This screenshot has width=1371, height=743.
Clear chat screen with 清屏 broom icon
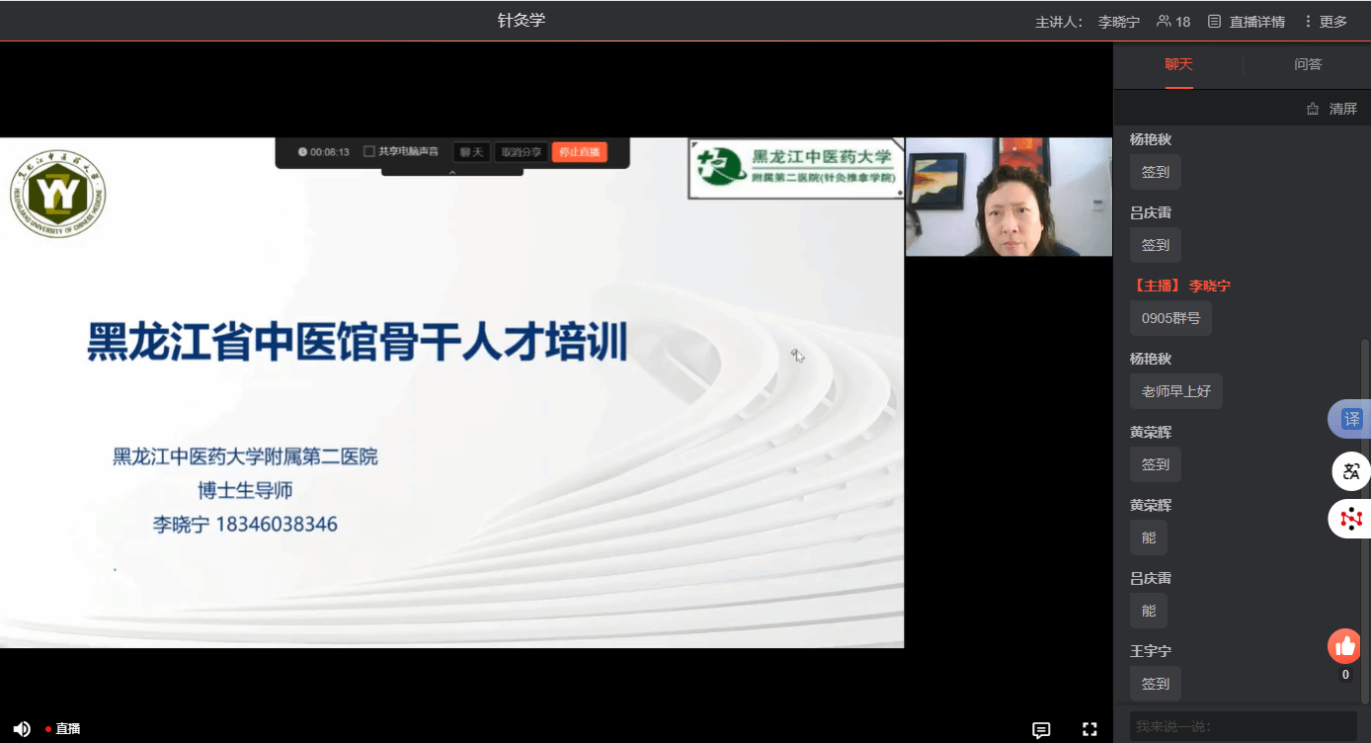point(1331,109)
